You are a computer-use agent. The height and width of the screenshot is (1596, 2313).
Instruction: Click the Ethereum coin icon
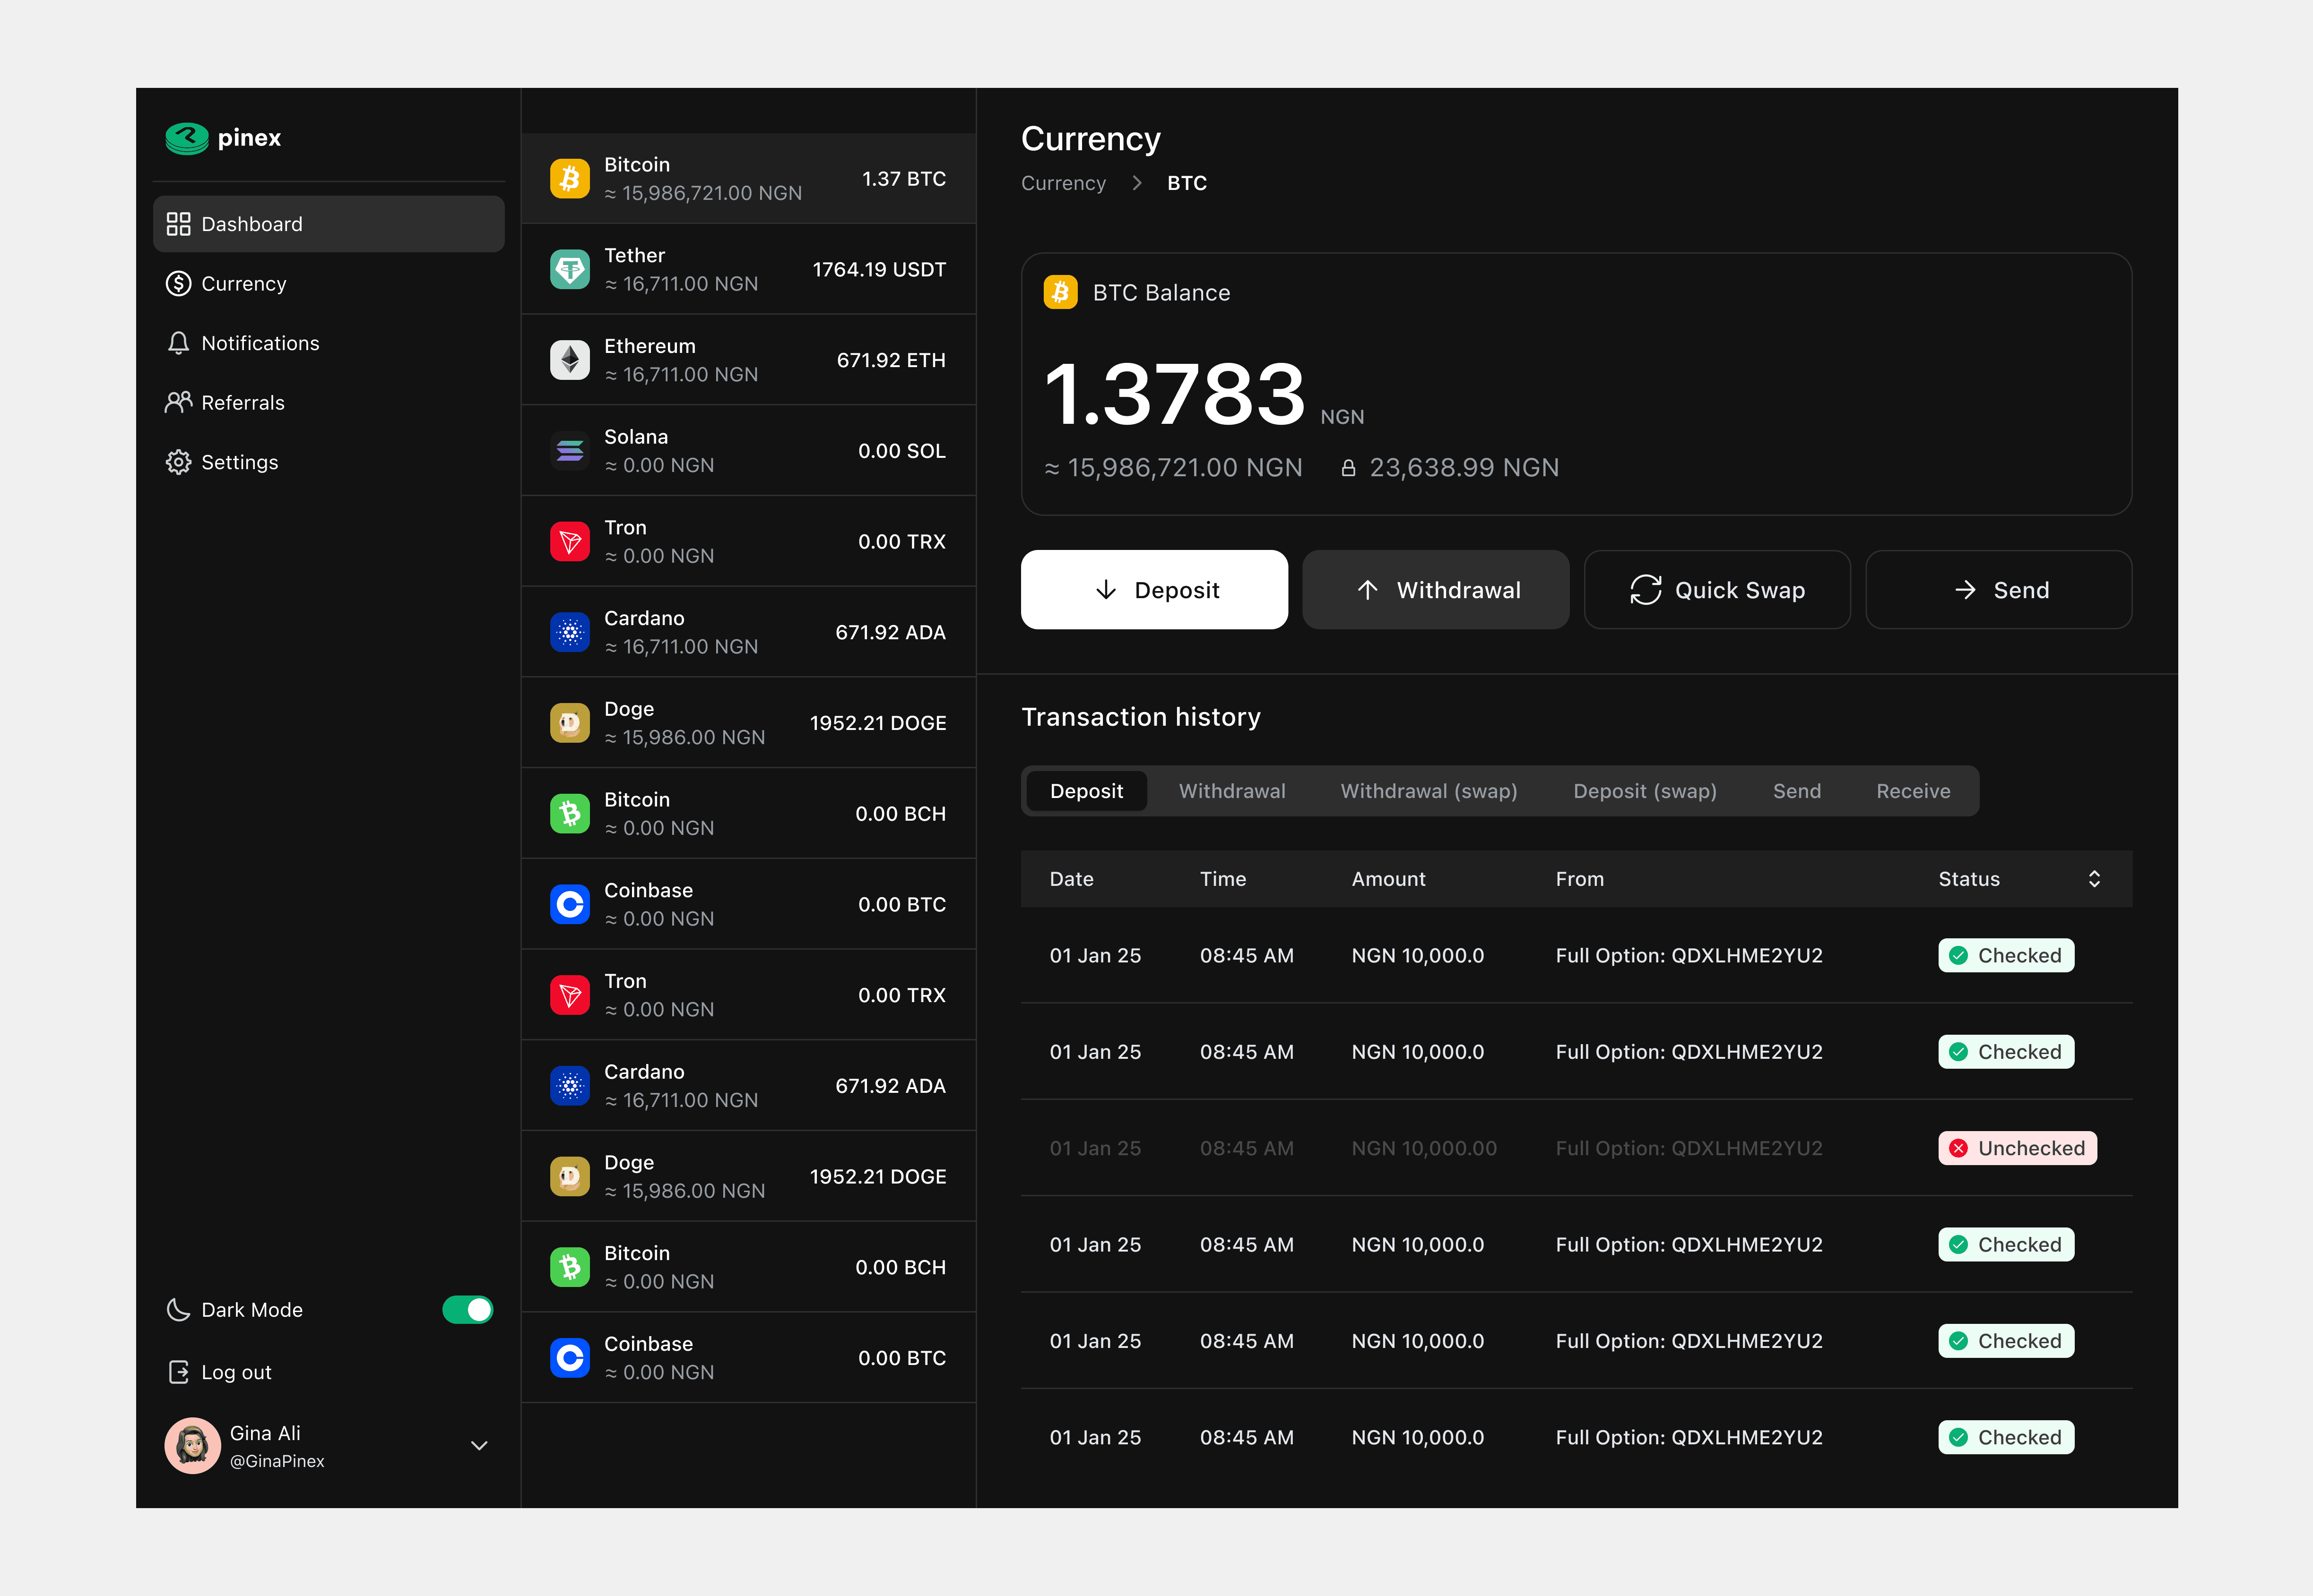tap(569, 359)
